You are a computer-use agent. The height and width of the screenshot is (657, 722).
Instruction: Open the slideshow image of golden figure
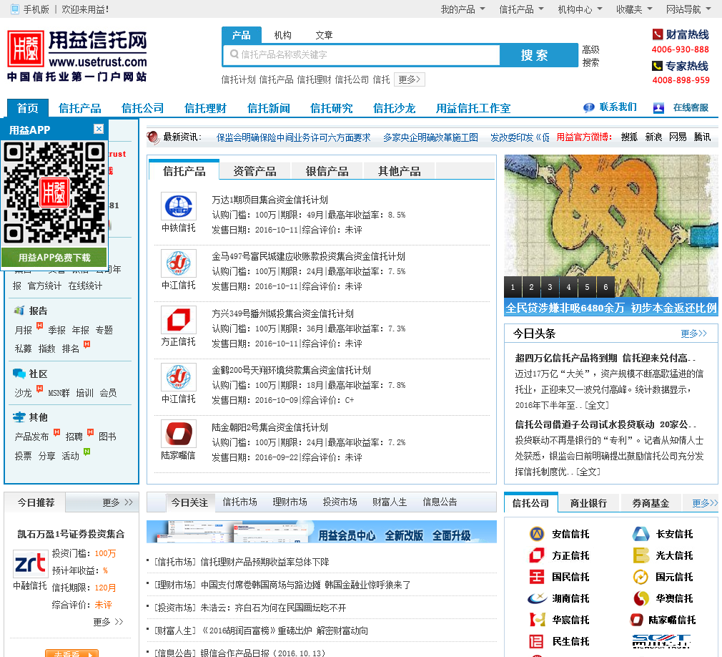point(611,226)
